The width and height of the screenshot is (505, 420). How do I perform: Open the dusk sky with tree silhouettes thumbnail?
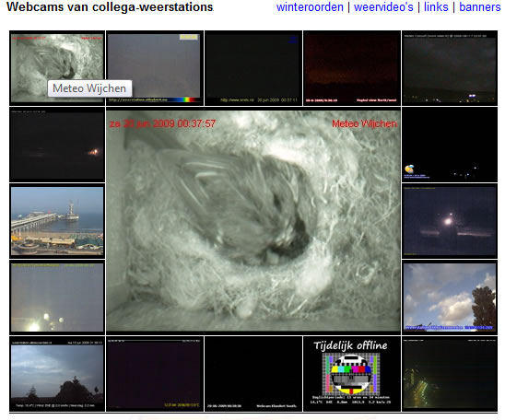tap(57, 374)
